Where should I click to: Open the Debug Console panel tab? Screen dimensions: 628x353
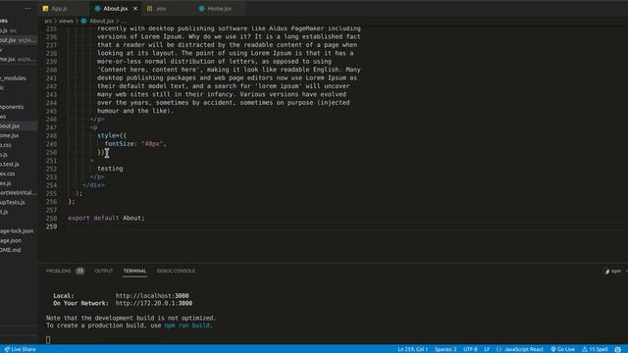[x=176, y=271]
